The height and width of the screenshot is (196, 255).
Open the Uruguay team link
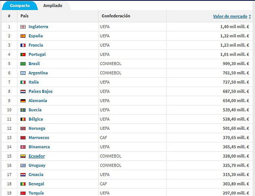point(37,165)
